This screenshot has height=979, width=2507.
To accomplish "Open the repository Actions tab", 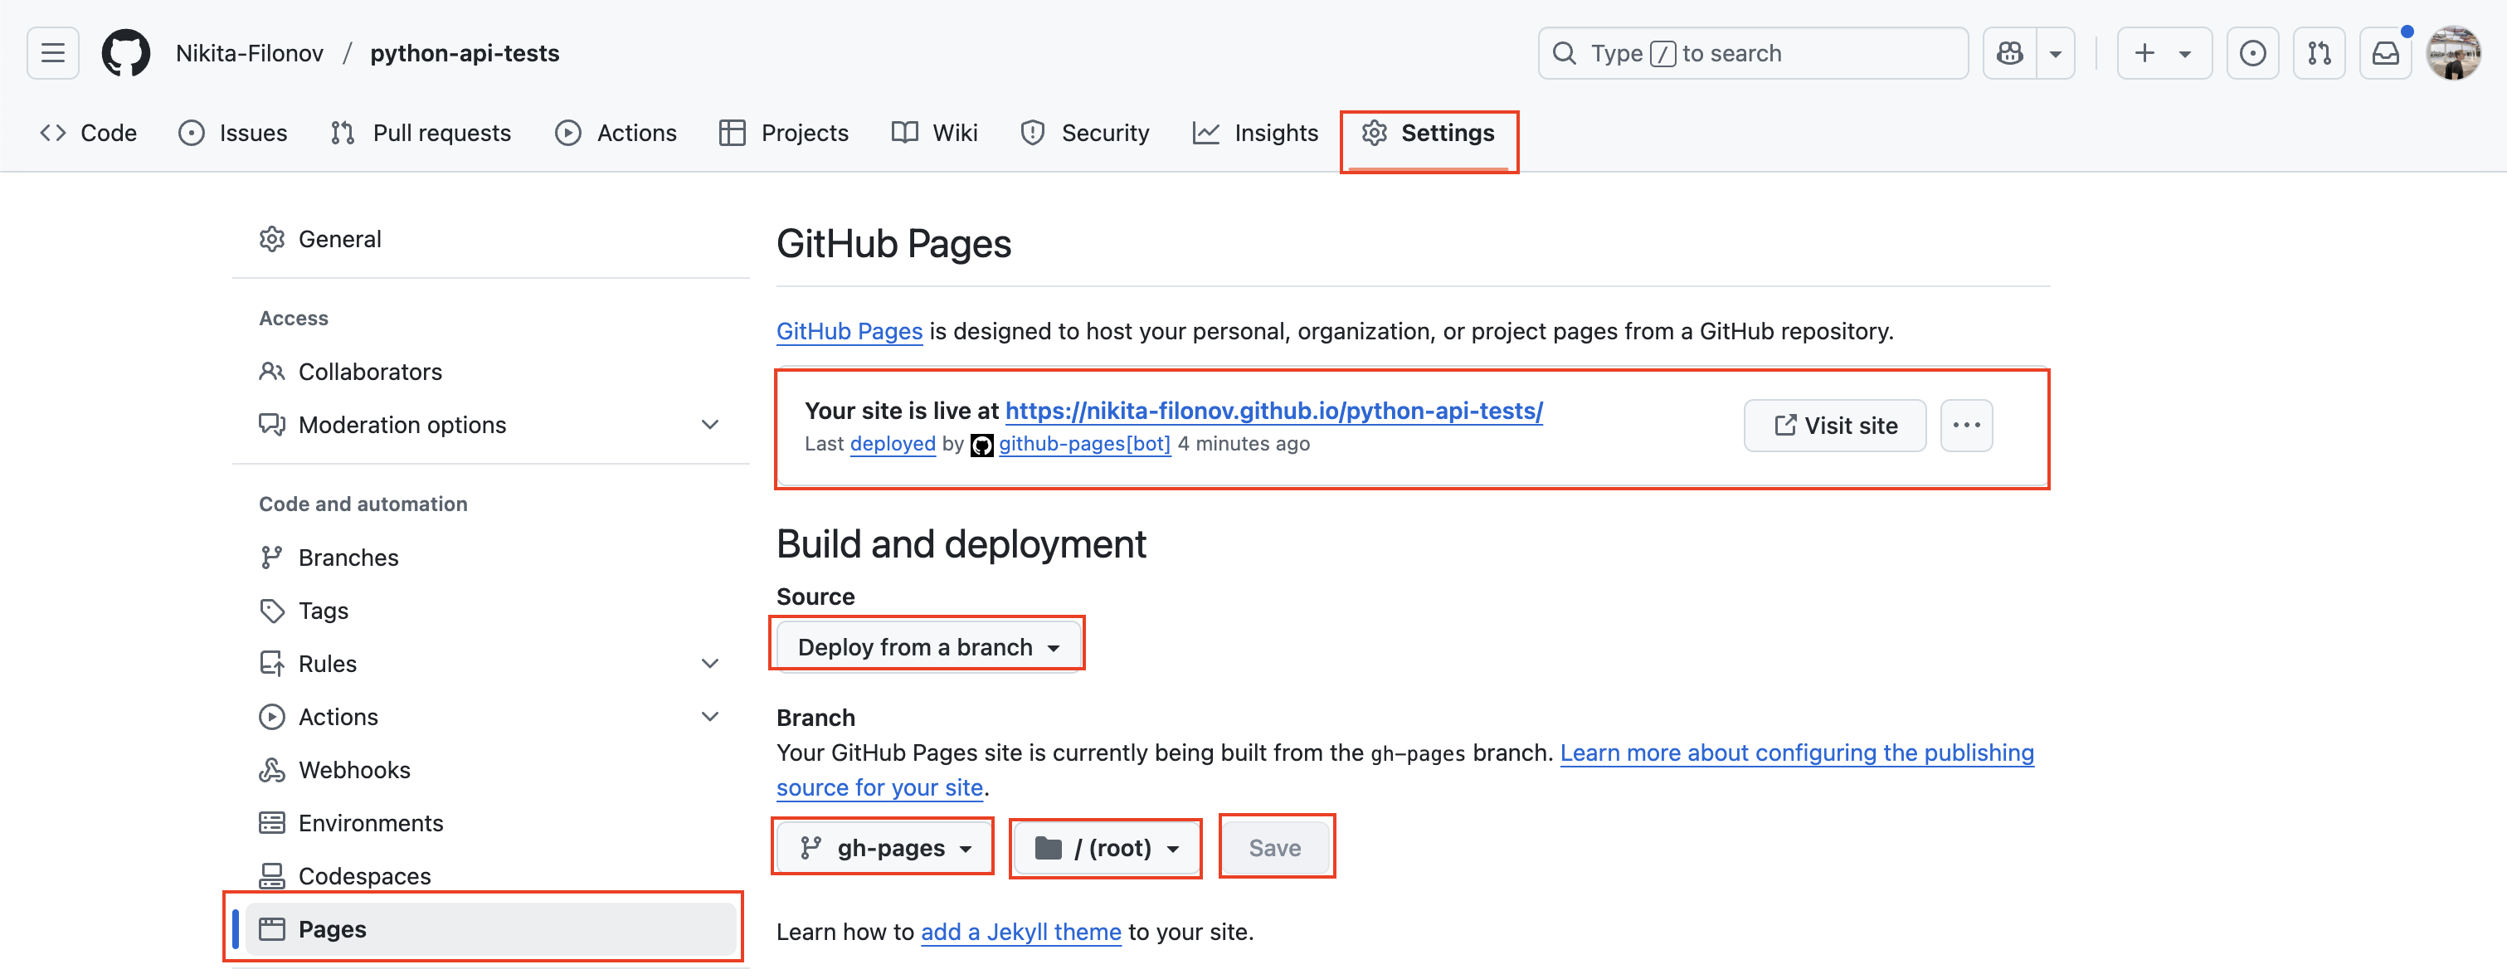I will [x=616, y=133].
